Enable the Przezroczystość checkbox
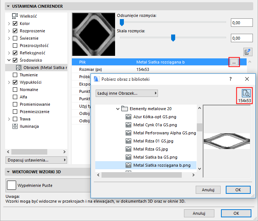 15,46
